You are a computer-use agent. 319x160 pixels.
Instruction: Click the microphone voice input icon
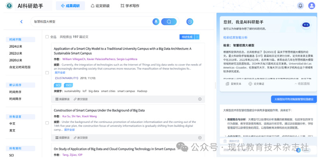coord(156,22)
